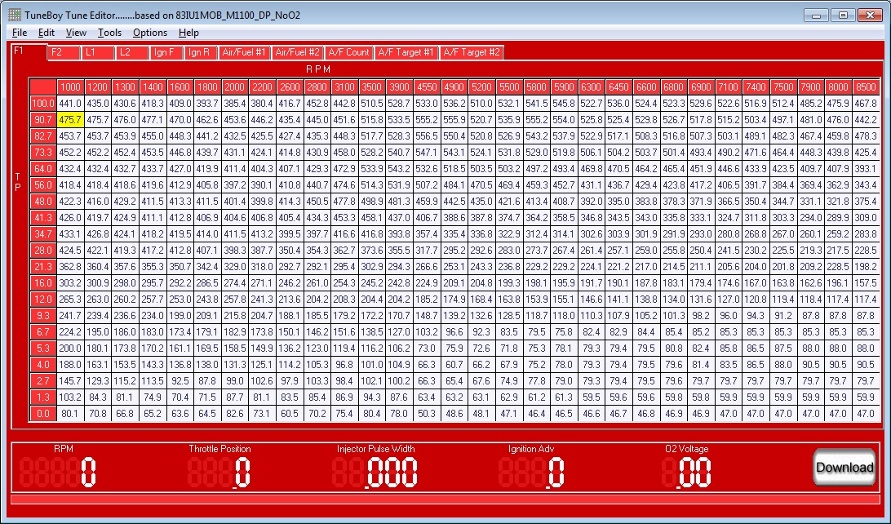Open the Options menu
The image size is (891, 524).
pyautogui.click(x=150, y=33)
